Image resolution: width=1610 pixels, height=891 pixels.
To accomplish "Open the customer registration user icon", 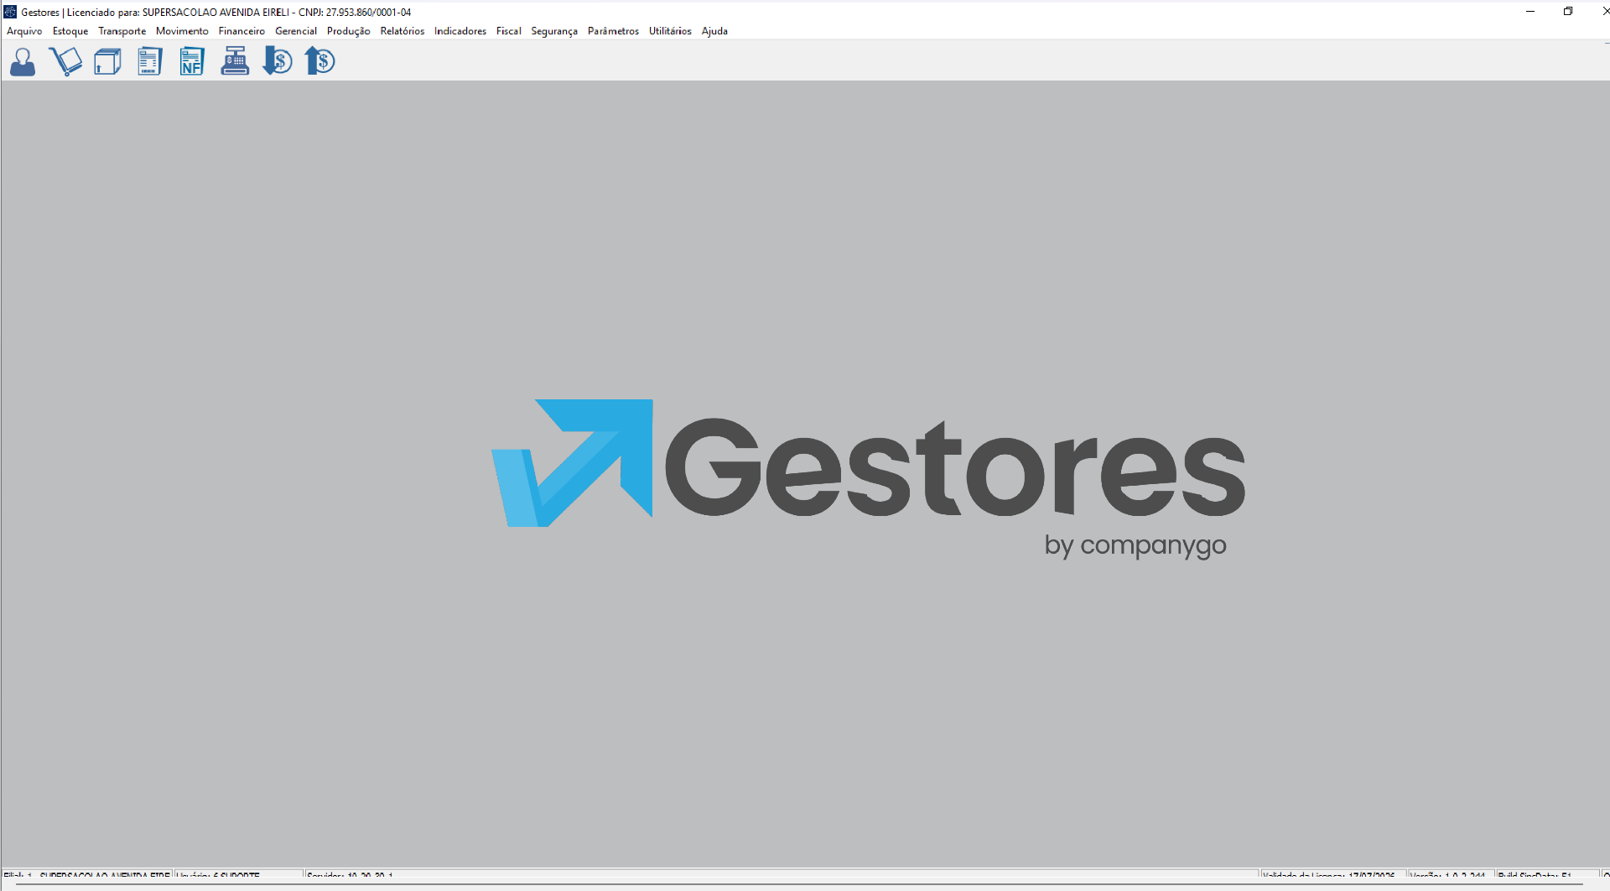I will point(23,62).
